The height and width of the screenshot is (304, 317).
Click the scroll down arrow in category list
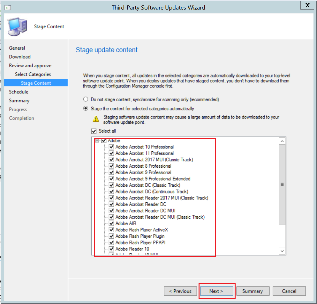(x=282, y=251)
